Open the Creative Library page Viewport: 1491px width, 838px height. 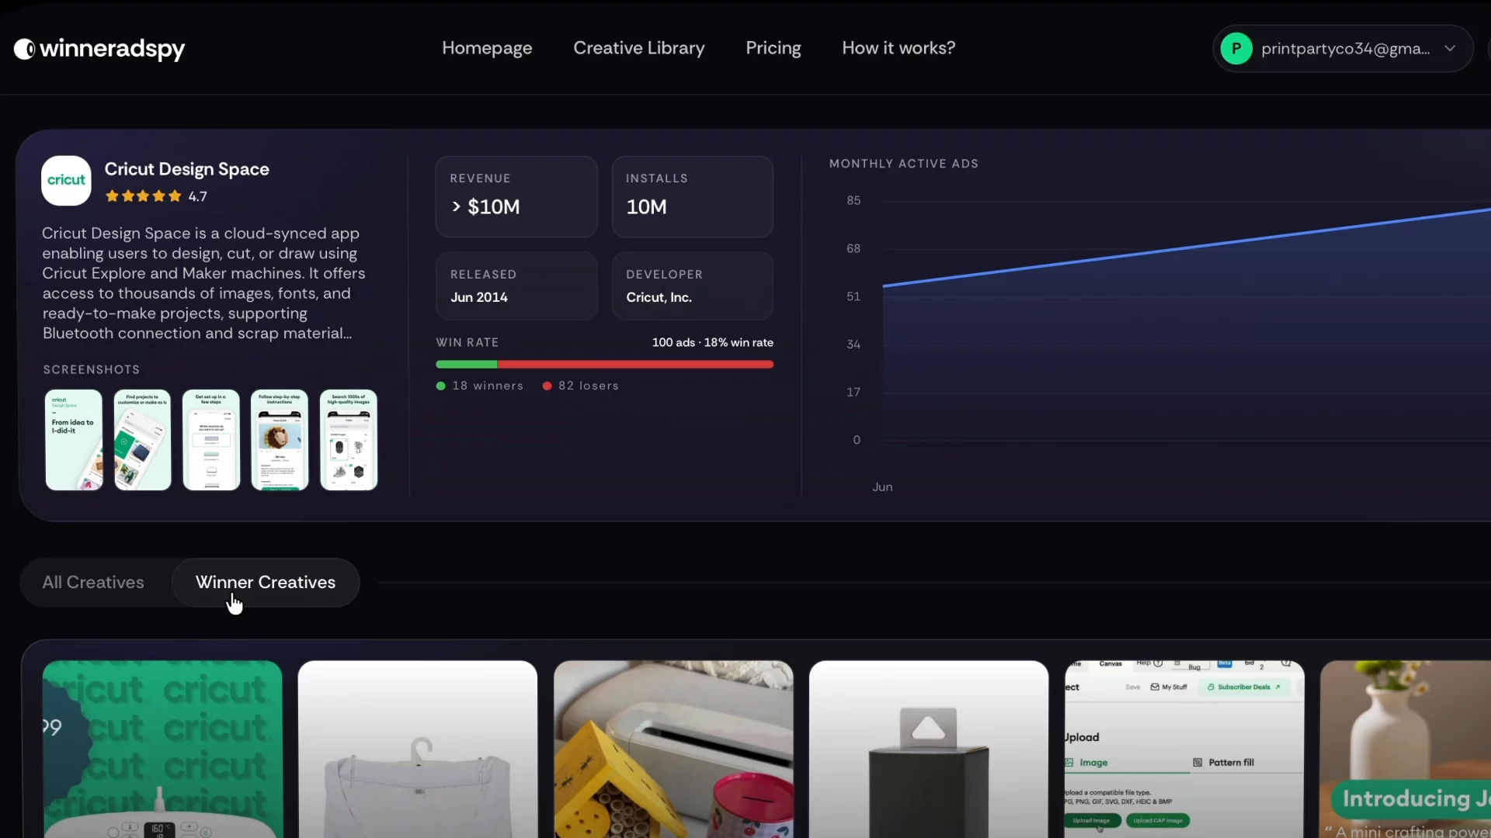point(639,48)
